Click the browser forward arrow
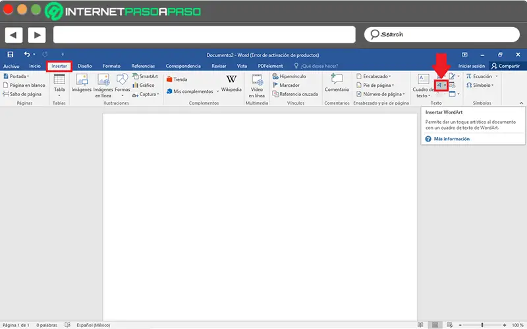Image resolution: width=527 pixels, height=329 pixels. point(37,35)
